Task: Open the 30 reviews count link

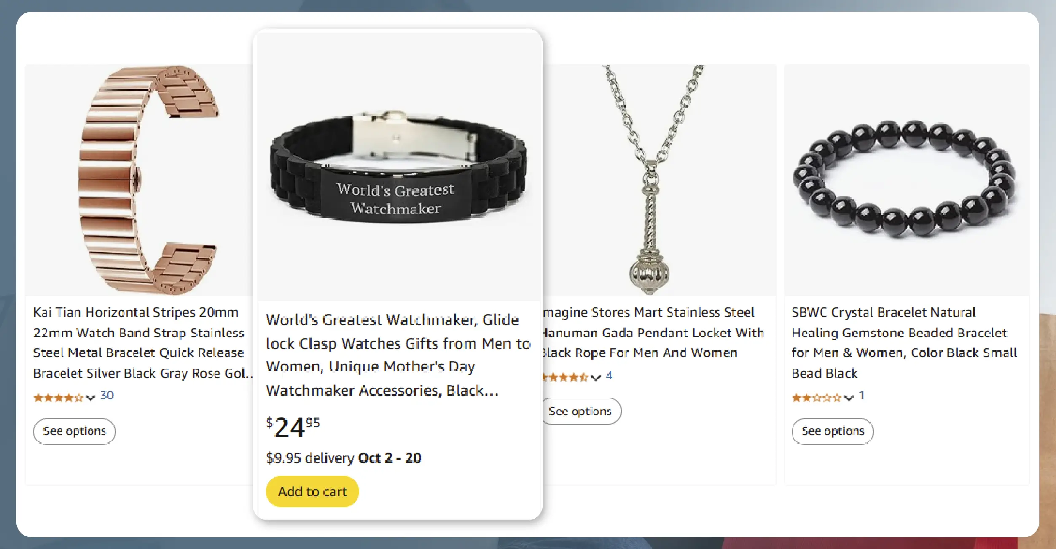Action: pos(107,396)
